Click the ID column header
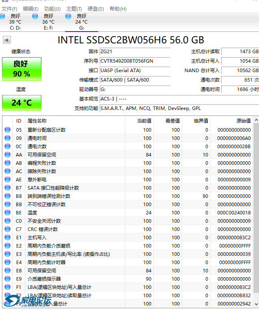This screenshot has width=259, height=311. point(19,121)
